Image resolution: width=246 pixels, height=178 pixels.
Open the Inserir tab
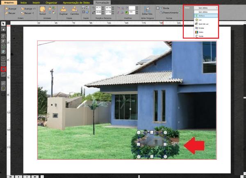pyautogui.click(x=36, y=2)
